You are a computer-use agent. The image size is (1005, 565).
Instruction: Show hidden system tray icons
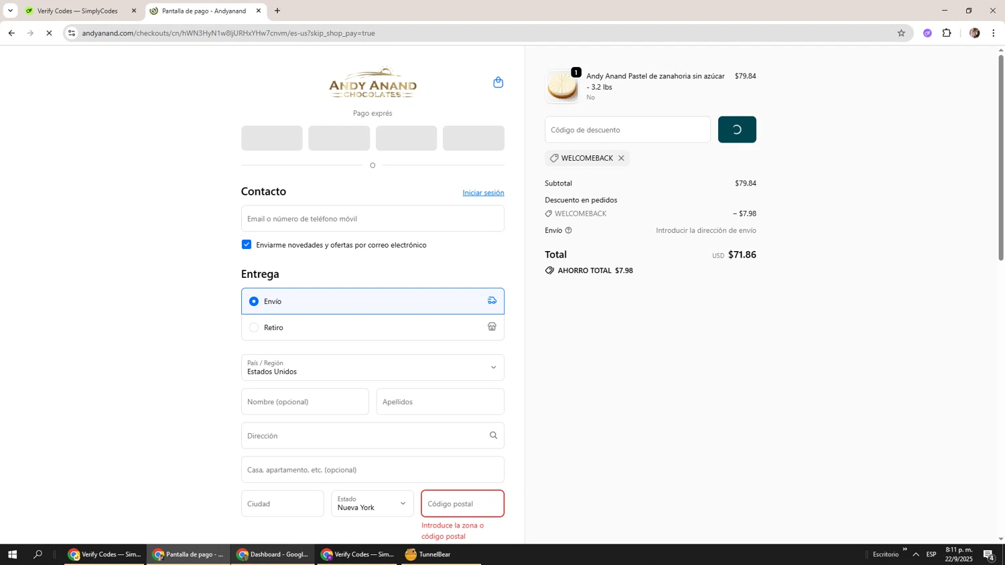pyautogui.click(x=916, y=554)
